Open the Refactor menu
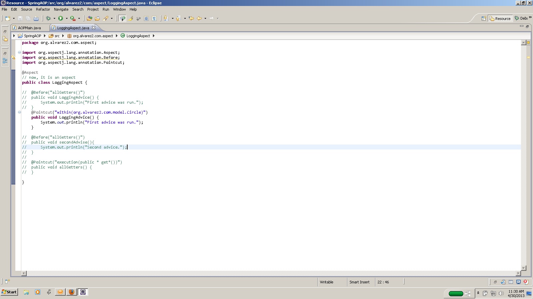The height and width of the screenshot is (299, 533). pyautogui.click(x=43, y=9)
